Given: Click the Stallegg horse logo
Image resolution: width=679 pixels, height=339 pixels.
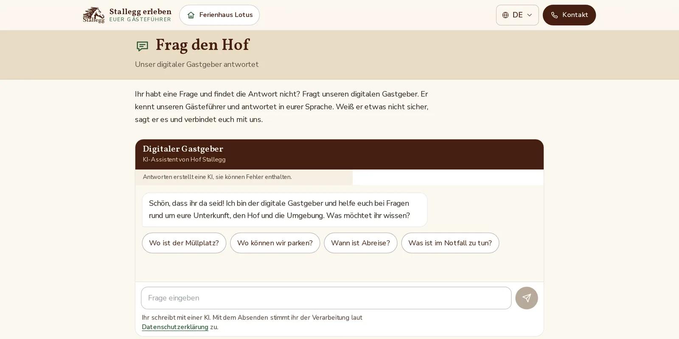Looking at the screenshot, I should [x=94, y=15].
